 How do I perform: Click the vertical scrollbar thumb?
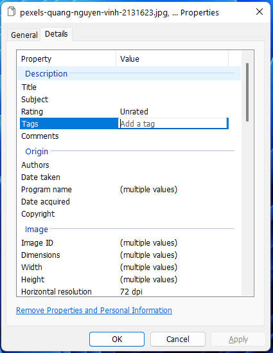click(247, 93)
